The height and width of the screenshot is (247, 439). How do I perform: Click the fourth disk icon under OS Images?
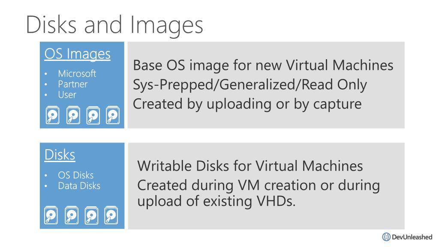tap(113, 115)
